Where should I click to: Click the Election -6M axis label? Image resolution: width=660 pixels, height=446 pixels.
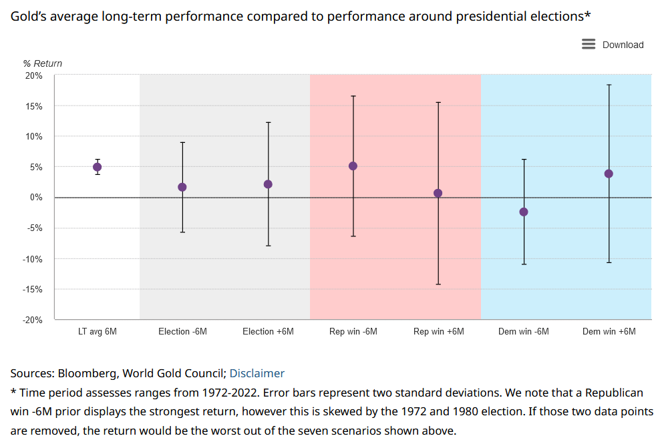click(x=182, y=332)
